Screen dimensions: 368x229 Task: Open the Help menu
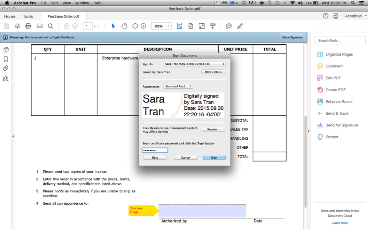pyautogui.click(x=97, y=3)
